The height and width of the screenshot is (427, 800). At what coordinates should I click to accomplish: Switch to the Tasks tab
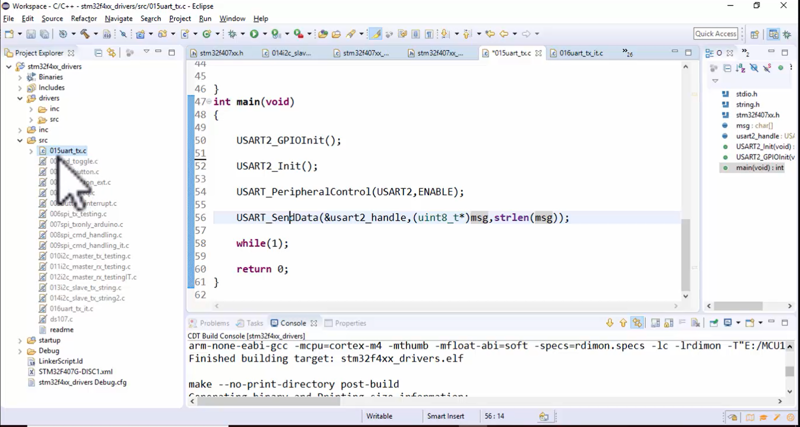click(x=249, y=323)
